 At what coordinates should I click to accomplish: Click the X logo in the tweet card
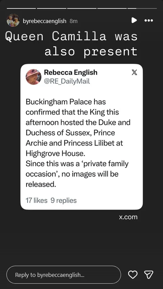point(134,73)
